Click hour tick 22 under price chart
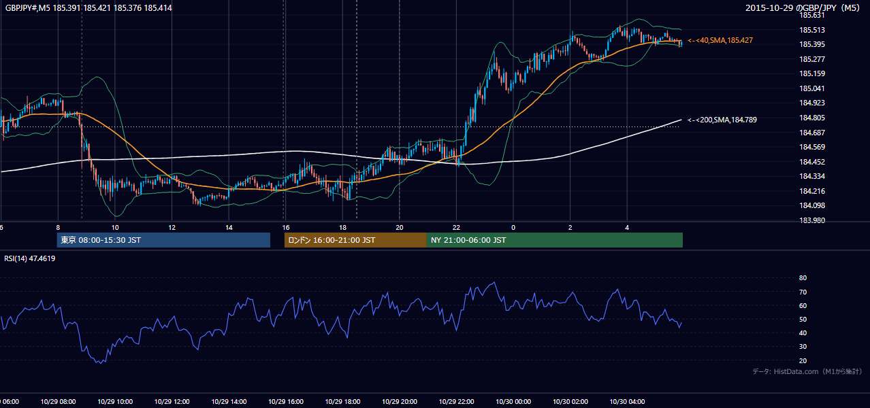The image size is (870, 408). [x=456, y=228]
